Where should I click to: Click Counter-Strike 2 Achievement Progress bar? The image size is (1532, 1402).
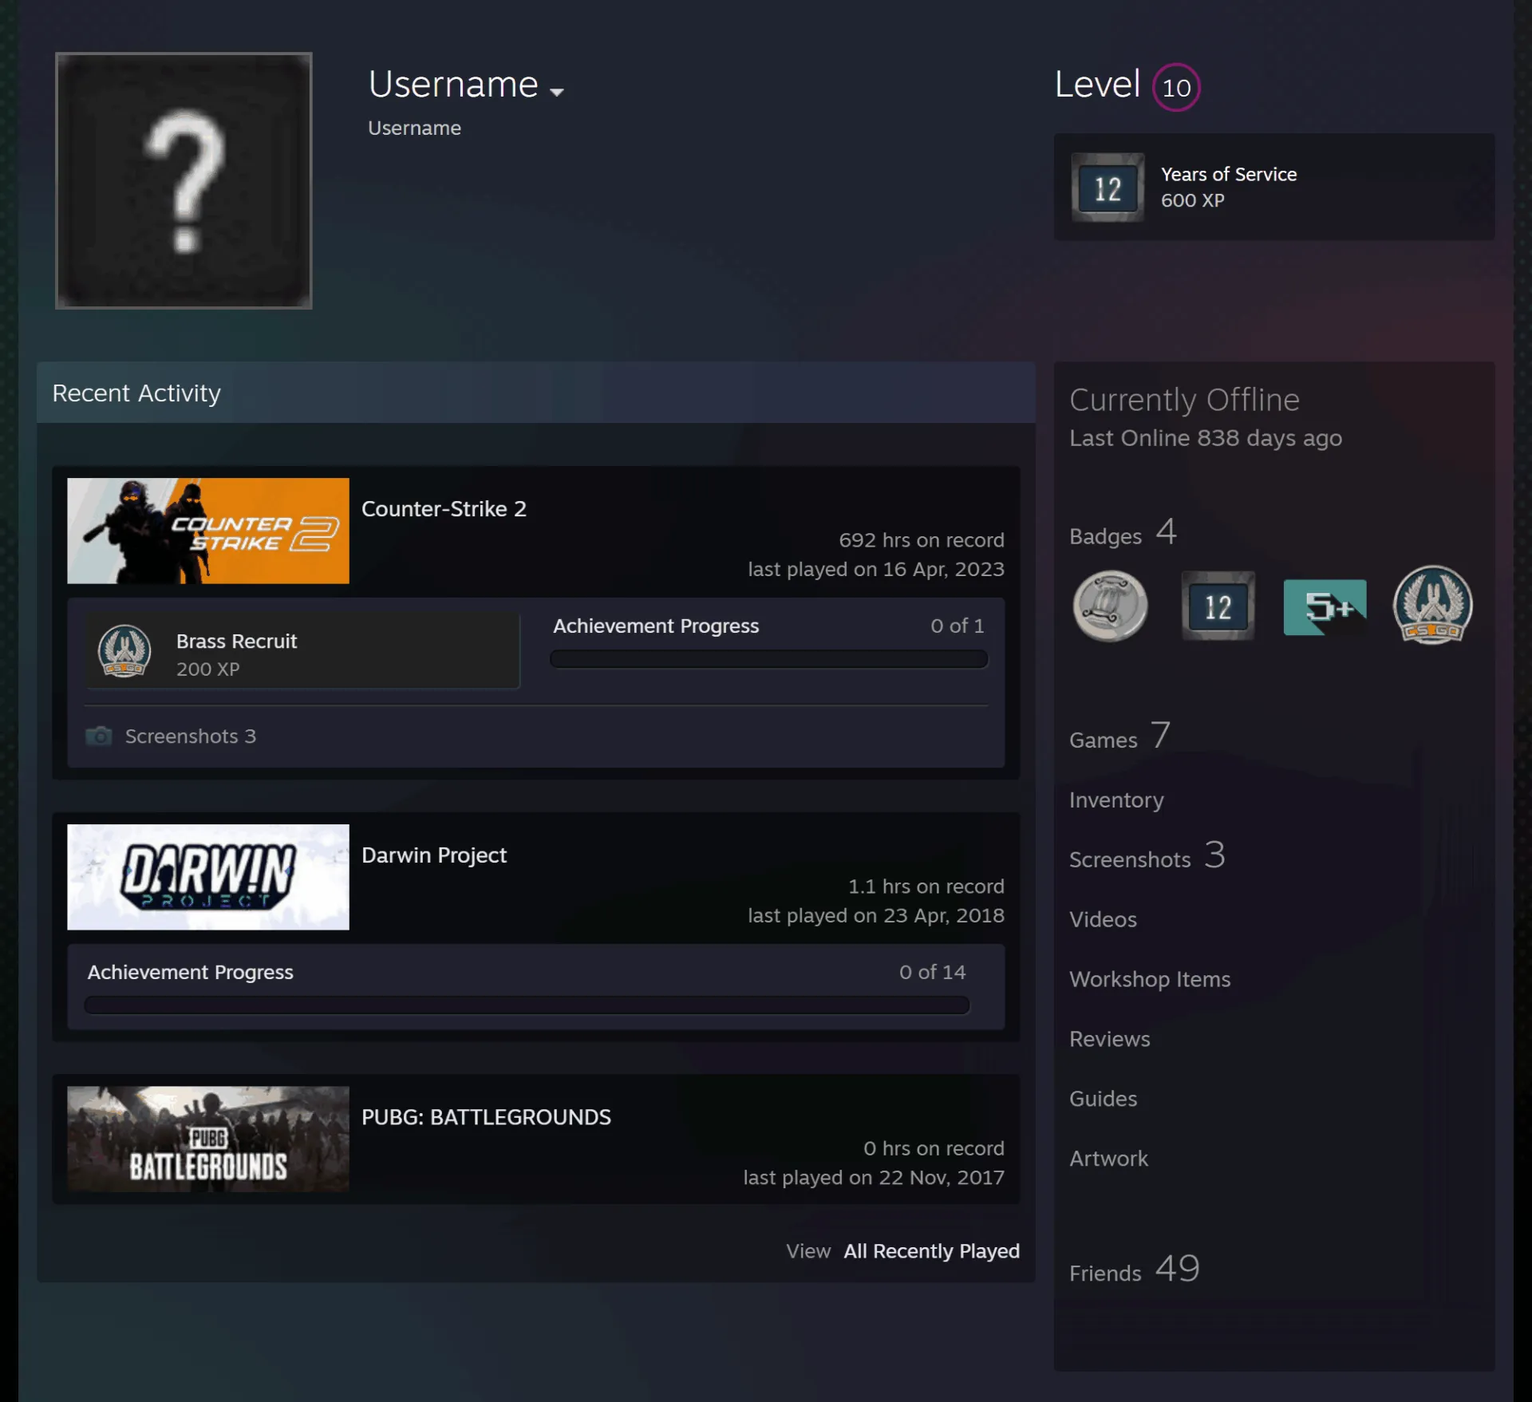coord(768,659)
